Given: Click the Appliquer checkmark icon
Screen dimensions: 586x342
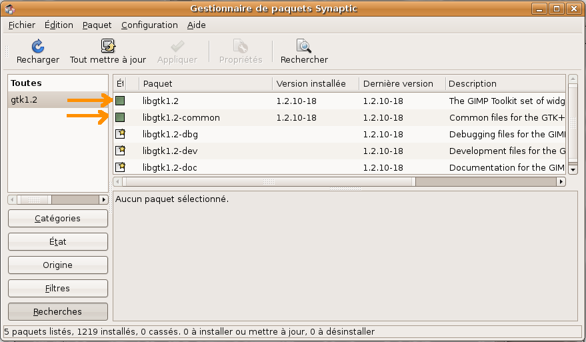Looking at the screenshot, I should [x=177, y=46].
